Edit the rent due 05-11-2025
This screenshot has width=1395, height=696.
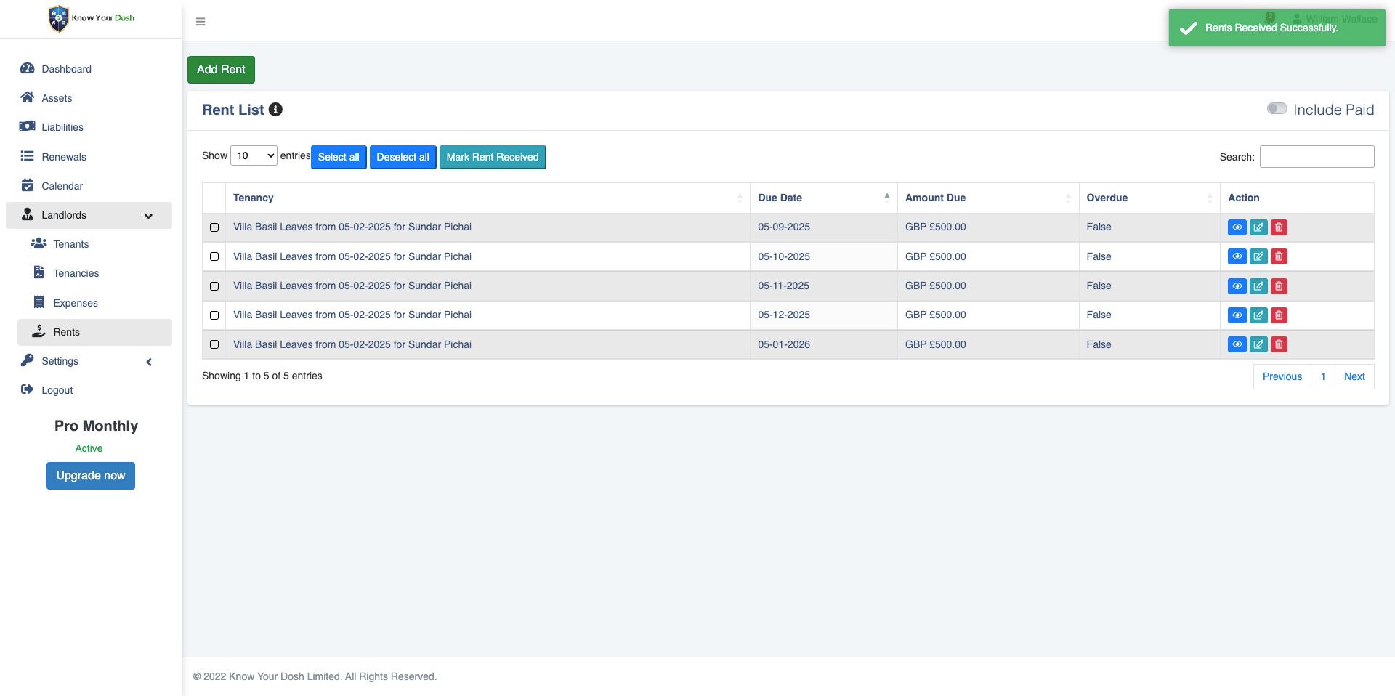1258,286
